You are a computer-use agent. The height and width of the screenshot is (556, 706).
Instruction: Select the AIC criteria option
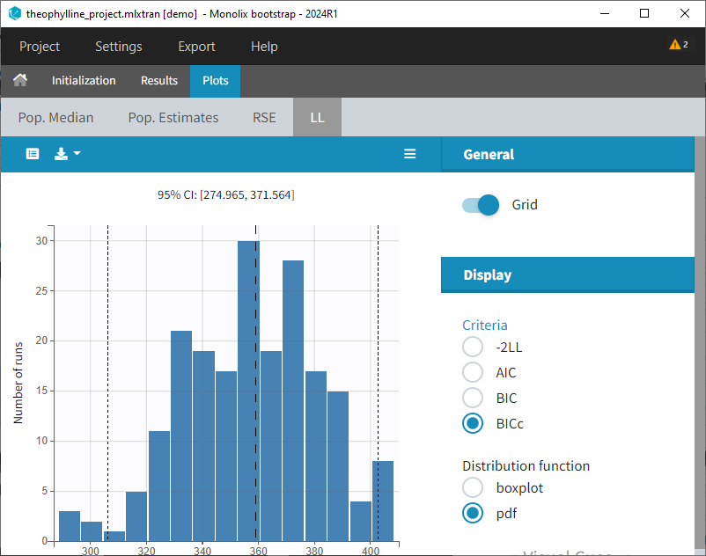click(473, 373)
